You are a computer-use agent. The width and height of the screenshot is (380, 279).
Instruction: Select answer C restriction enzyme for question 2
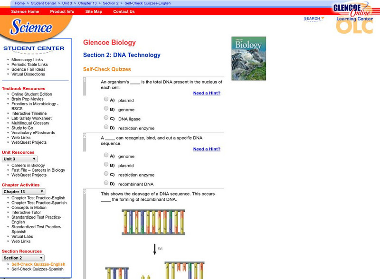[106, 173]
